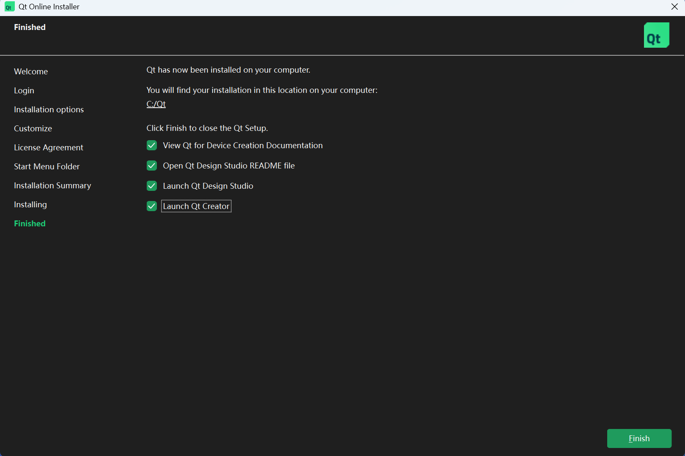
Task: Open the C:/Qt installation location link
Action: pos(156,104)
